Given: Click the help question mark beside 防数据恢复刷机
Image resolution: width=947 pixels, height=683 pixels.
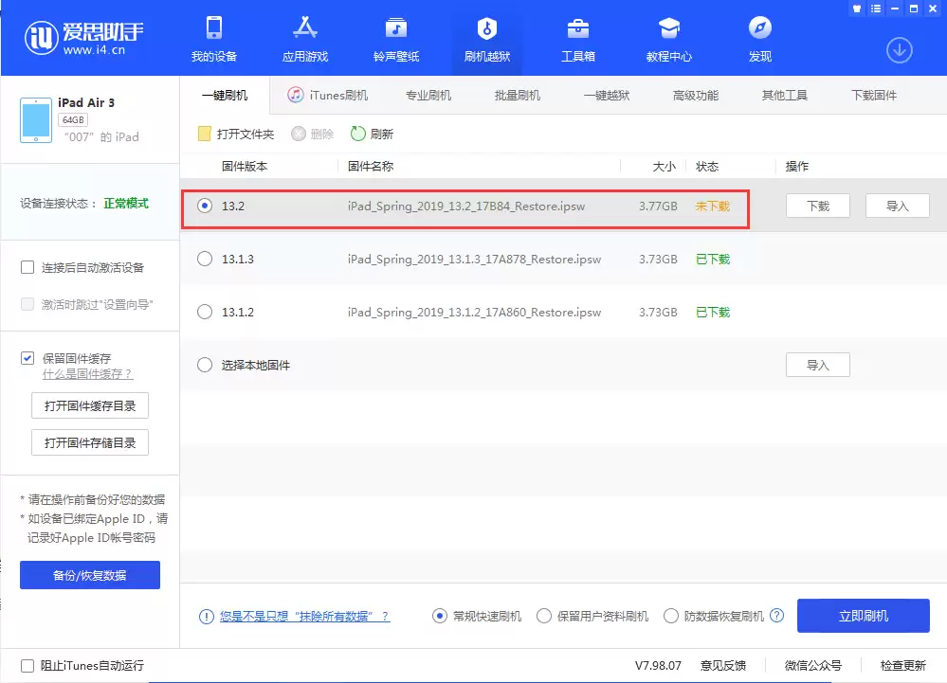Looking at the screenshot, I should coord(777,616).
